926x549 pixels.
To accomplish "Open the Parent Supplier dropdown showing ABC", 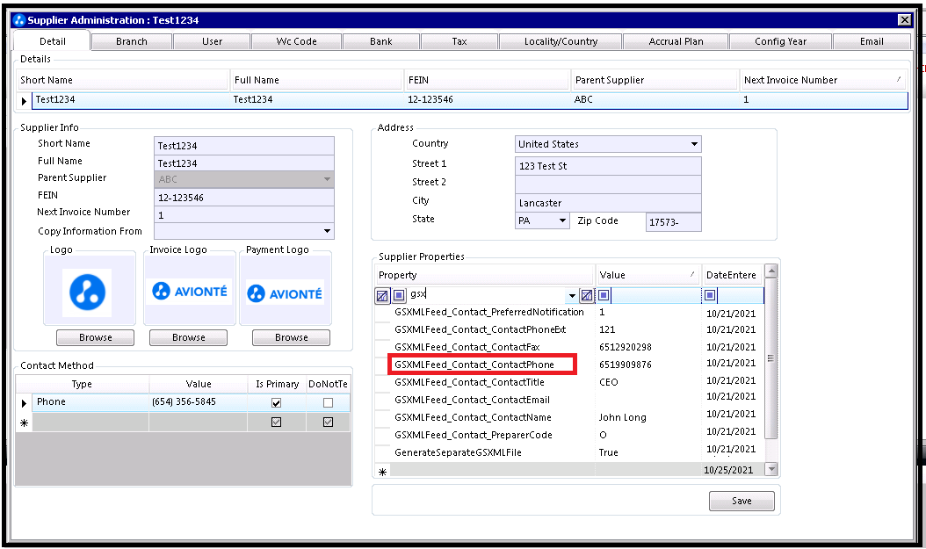I will (x=327, y=179).
